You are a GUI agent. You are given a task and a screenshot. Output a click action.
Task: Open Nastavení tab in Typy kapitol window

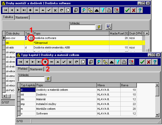(x=36, y=69)
